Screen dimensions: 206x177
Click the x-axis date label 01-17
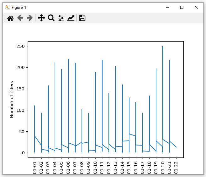(x=143, y=168)
